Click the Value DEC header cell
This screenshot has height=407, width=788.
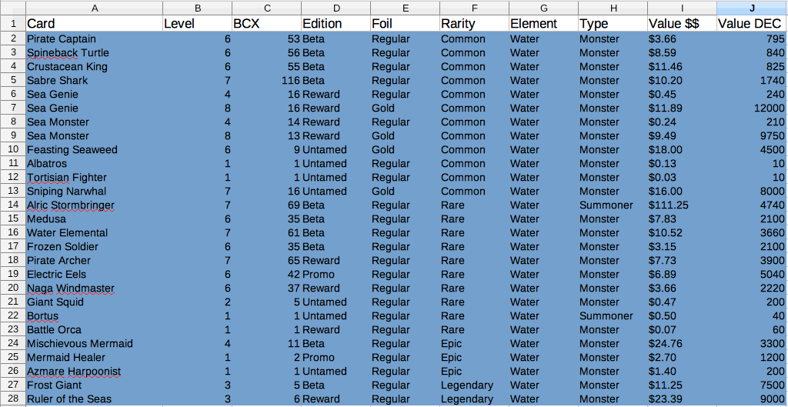tap(752, 24)
